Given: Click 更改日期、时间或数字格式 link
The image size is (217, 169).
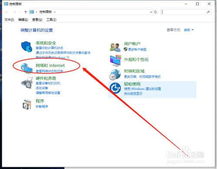Looking at the screenshot, I should [142, 77].
